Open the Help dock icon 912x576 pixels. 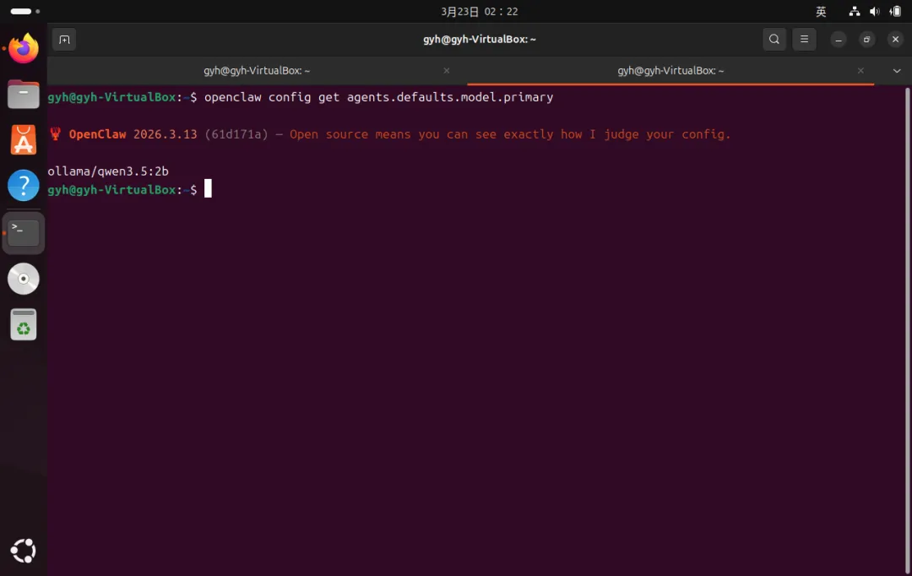[24, 186]
